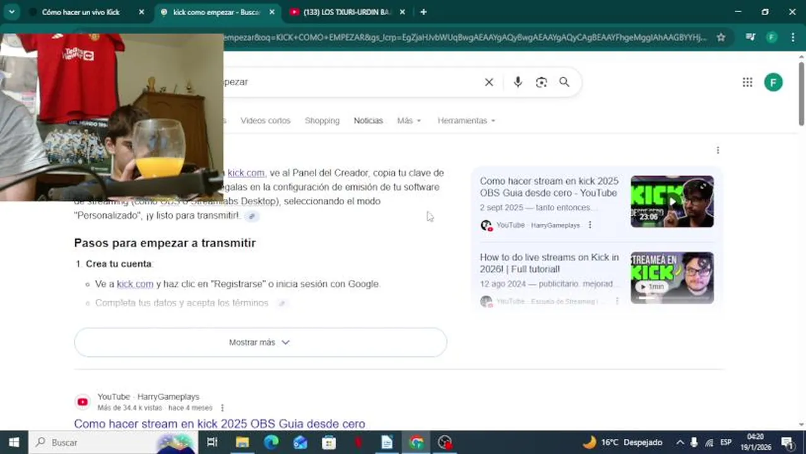This screenshot has height=454, width=806.
Task: Expand the Herramientas dropdown
Action: click(x=466, y=120)
